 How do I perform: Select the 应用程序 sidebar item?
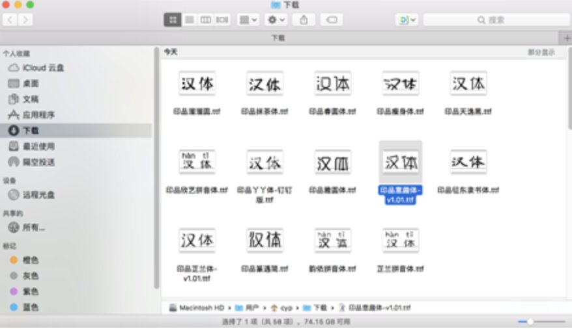(x=39, y=115)
